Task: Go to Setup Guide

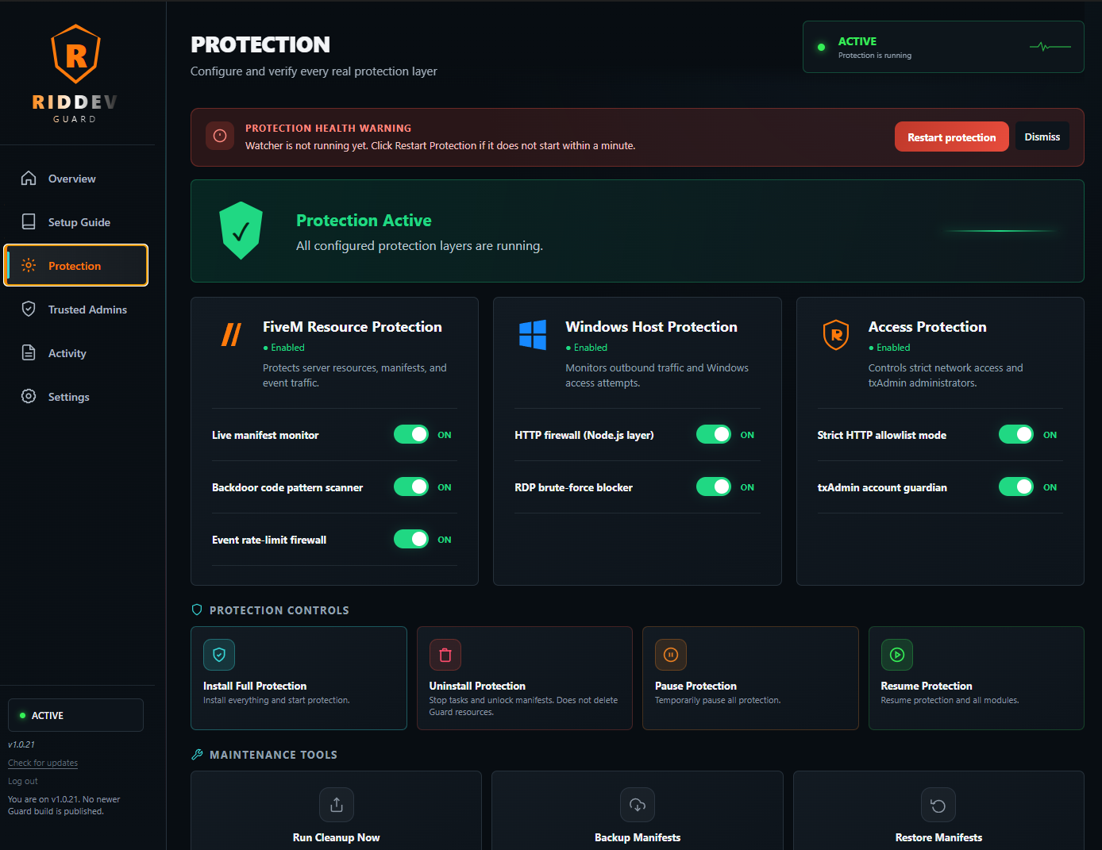Action: click(76, 222)
